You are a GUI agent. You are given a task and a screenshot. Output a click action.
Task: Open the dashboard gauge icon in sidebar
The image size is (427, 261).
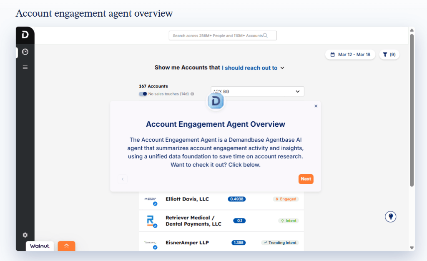pos(25,52)
